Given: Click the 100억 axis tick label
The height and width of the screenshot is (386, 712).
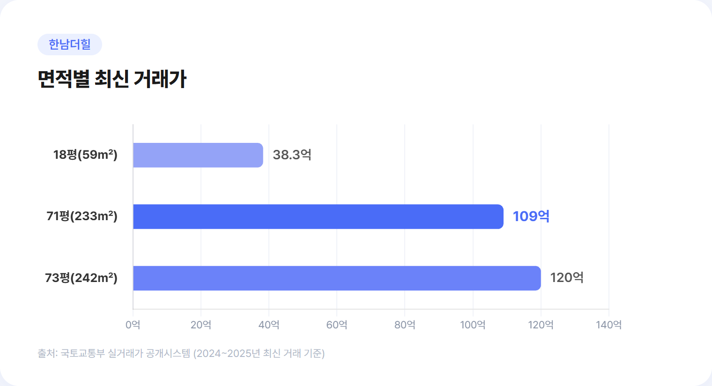Looking at the screenshot, I should tap(473, 325).
